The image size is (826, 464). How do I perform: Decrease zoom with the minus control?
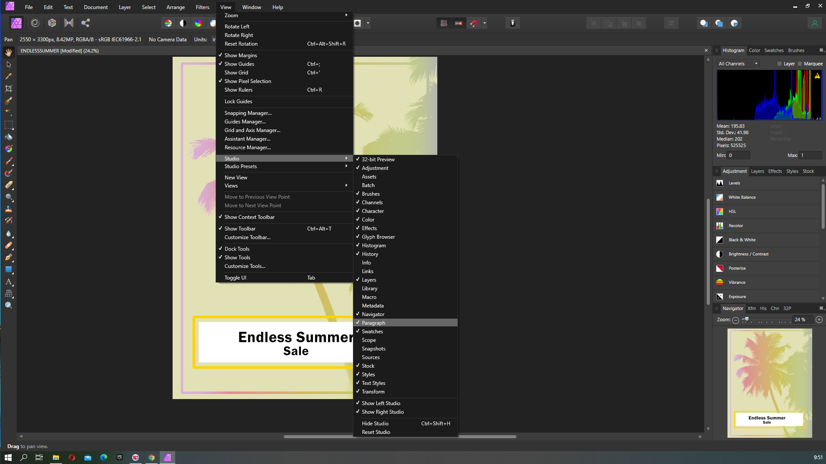pos(736,320)
